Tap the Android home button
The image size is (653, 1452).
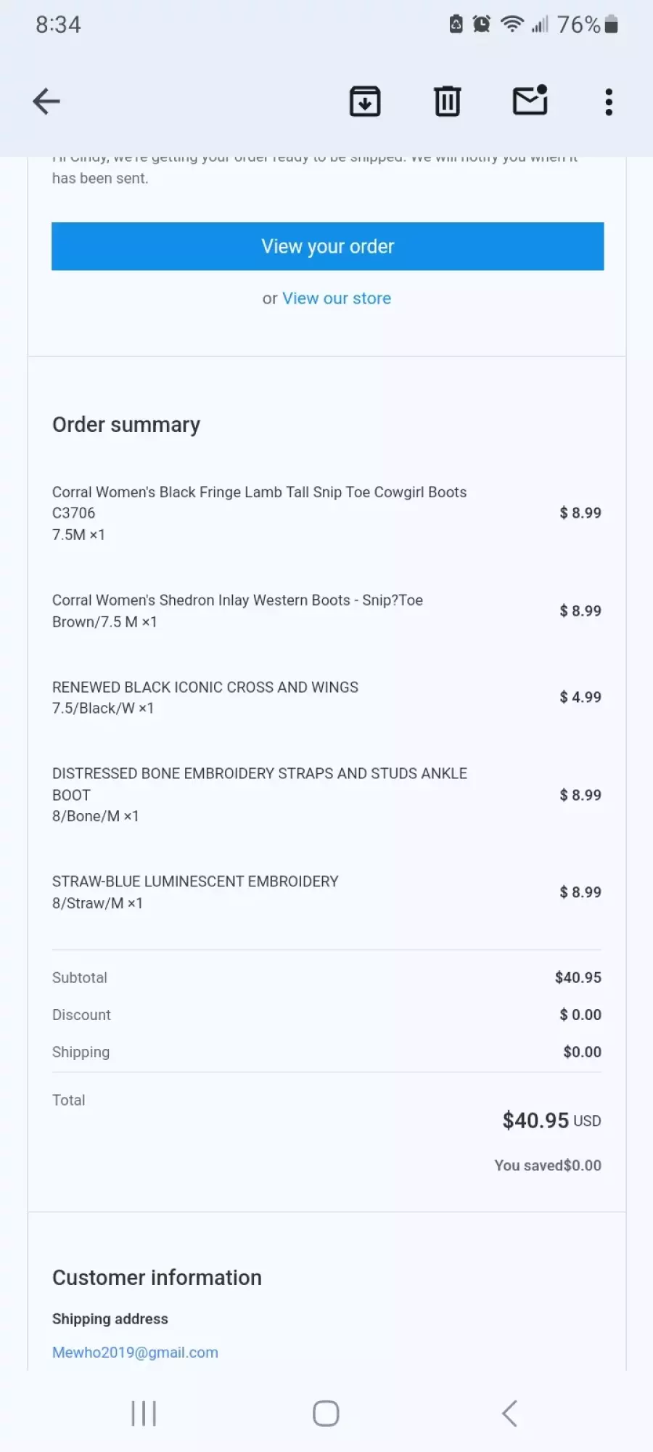326,1414
